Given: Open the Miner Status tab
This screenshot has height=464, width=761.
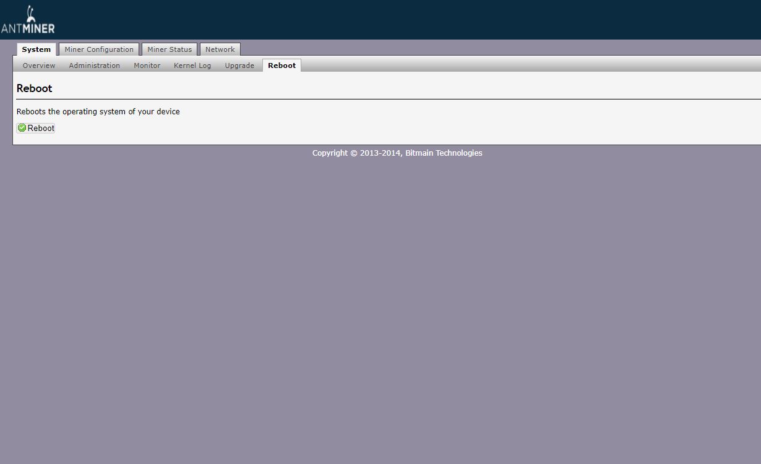Looking at the screenshot, I should coord(170,49).
